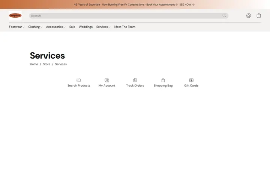Open the Search Products link
Image resolution: width=270 pixels, height=169 pixels.
(79, 86)
